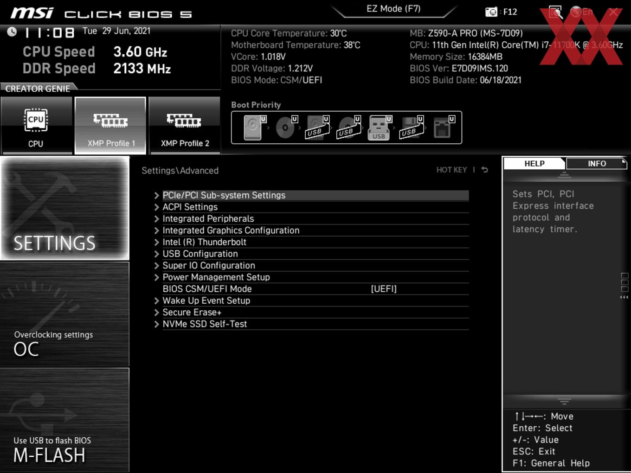Expand the Wake Up Event Setup chevron
Screen dimensions: 631x473
[x=157, y=300]
